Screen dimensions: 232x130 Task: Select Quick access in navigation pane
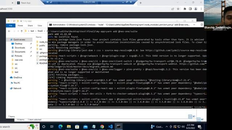click(19, 39)
